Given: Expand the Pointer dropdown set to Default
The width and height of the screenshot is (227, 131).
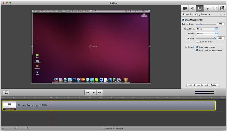Looking at the screenshot, I should [207, 34].
